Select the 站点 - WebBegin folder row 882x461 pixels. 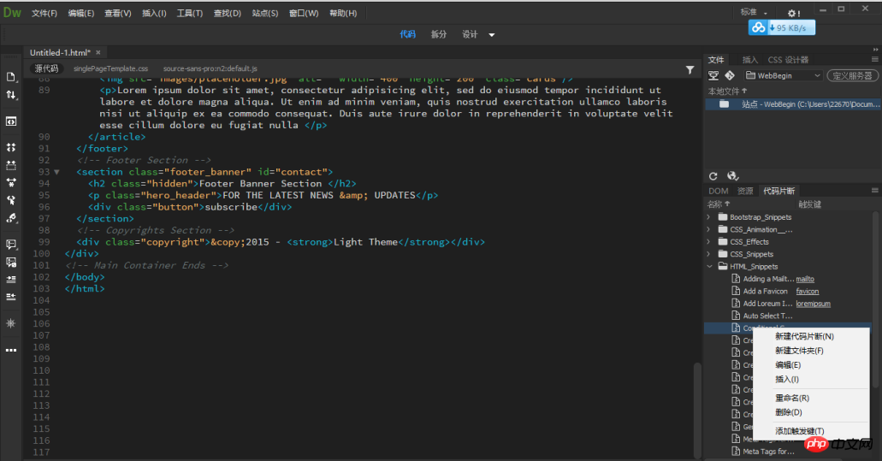pos(792,104)
